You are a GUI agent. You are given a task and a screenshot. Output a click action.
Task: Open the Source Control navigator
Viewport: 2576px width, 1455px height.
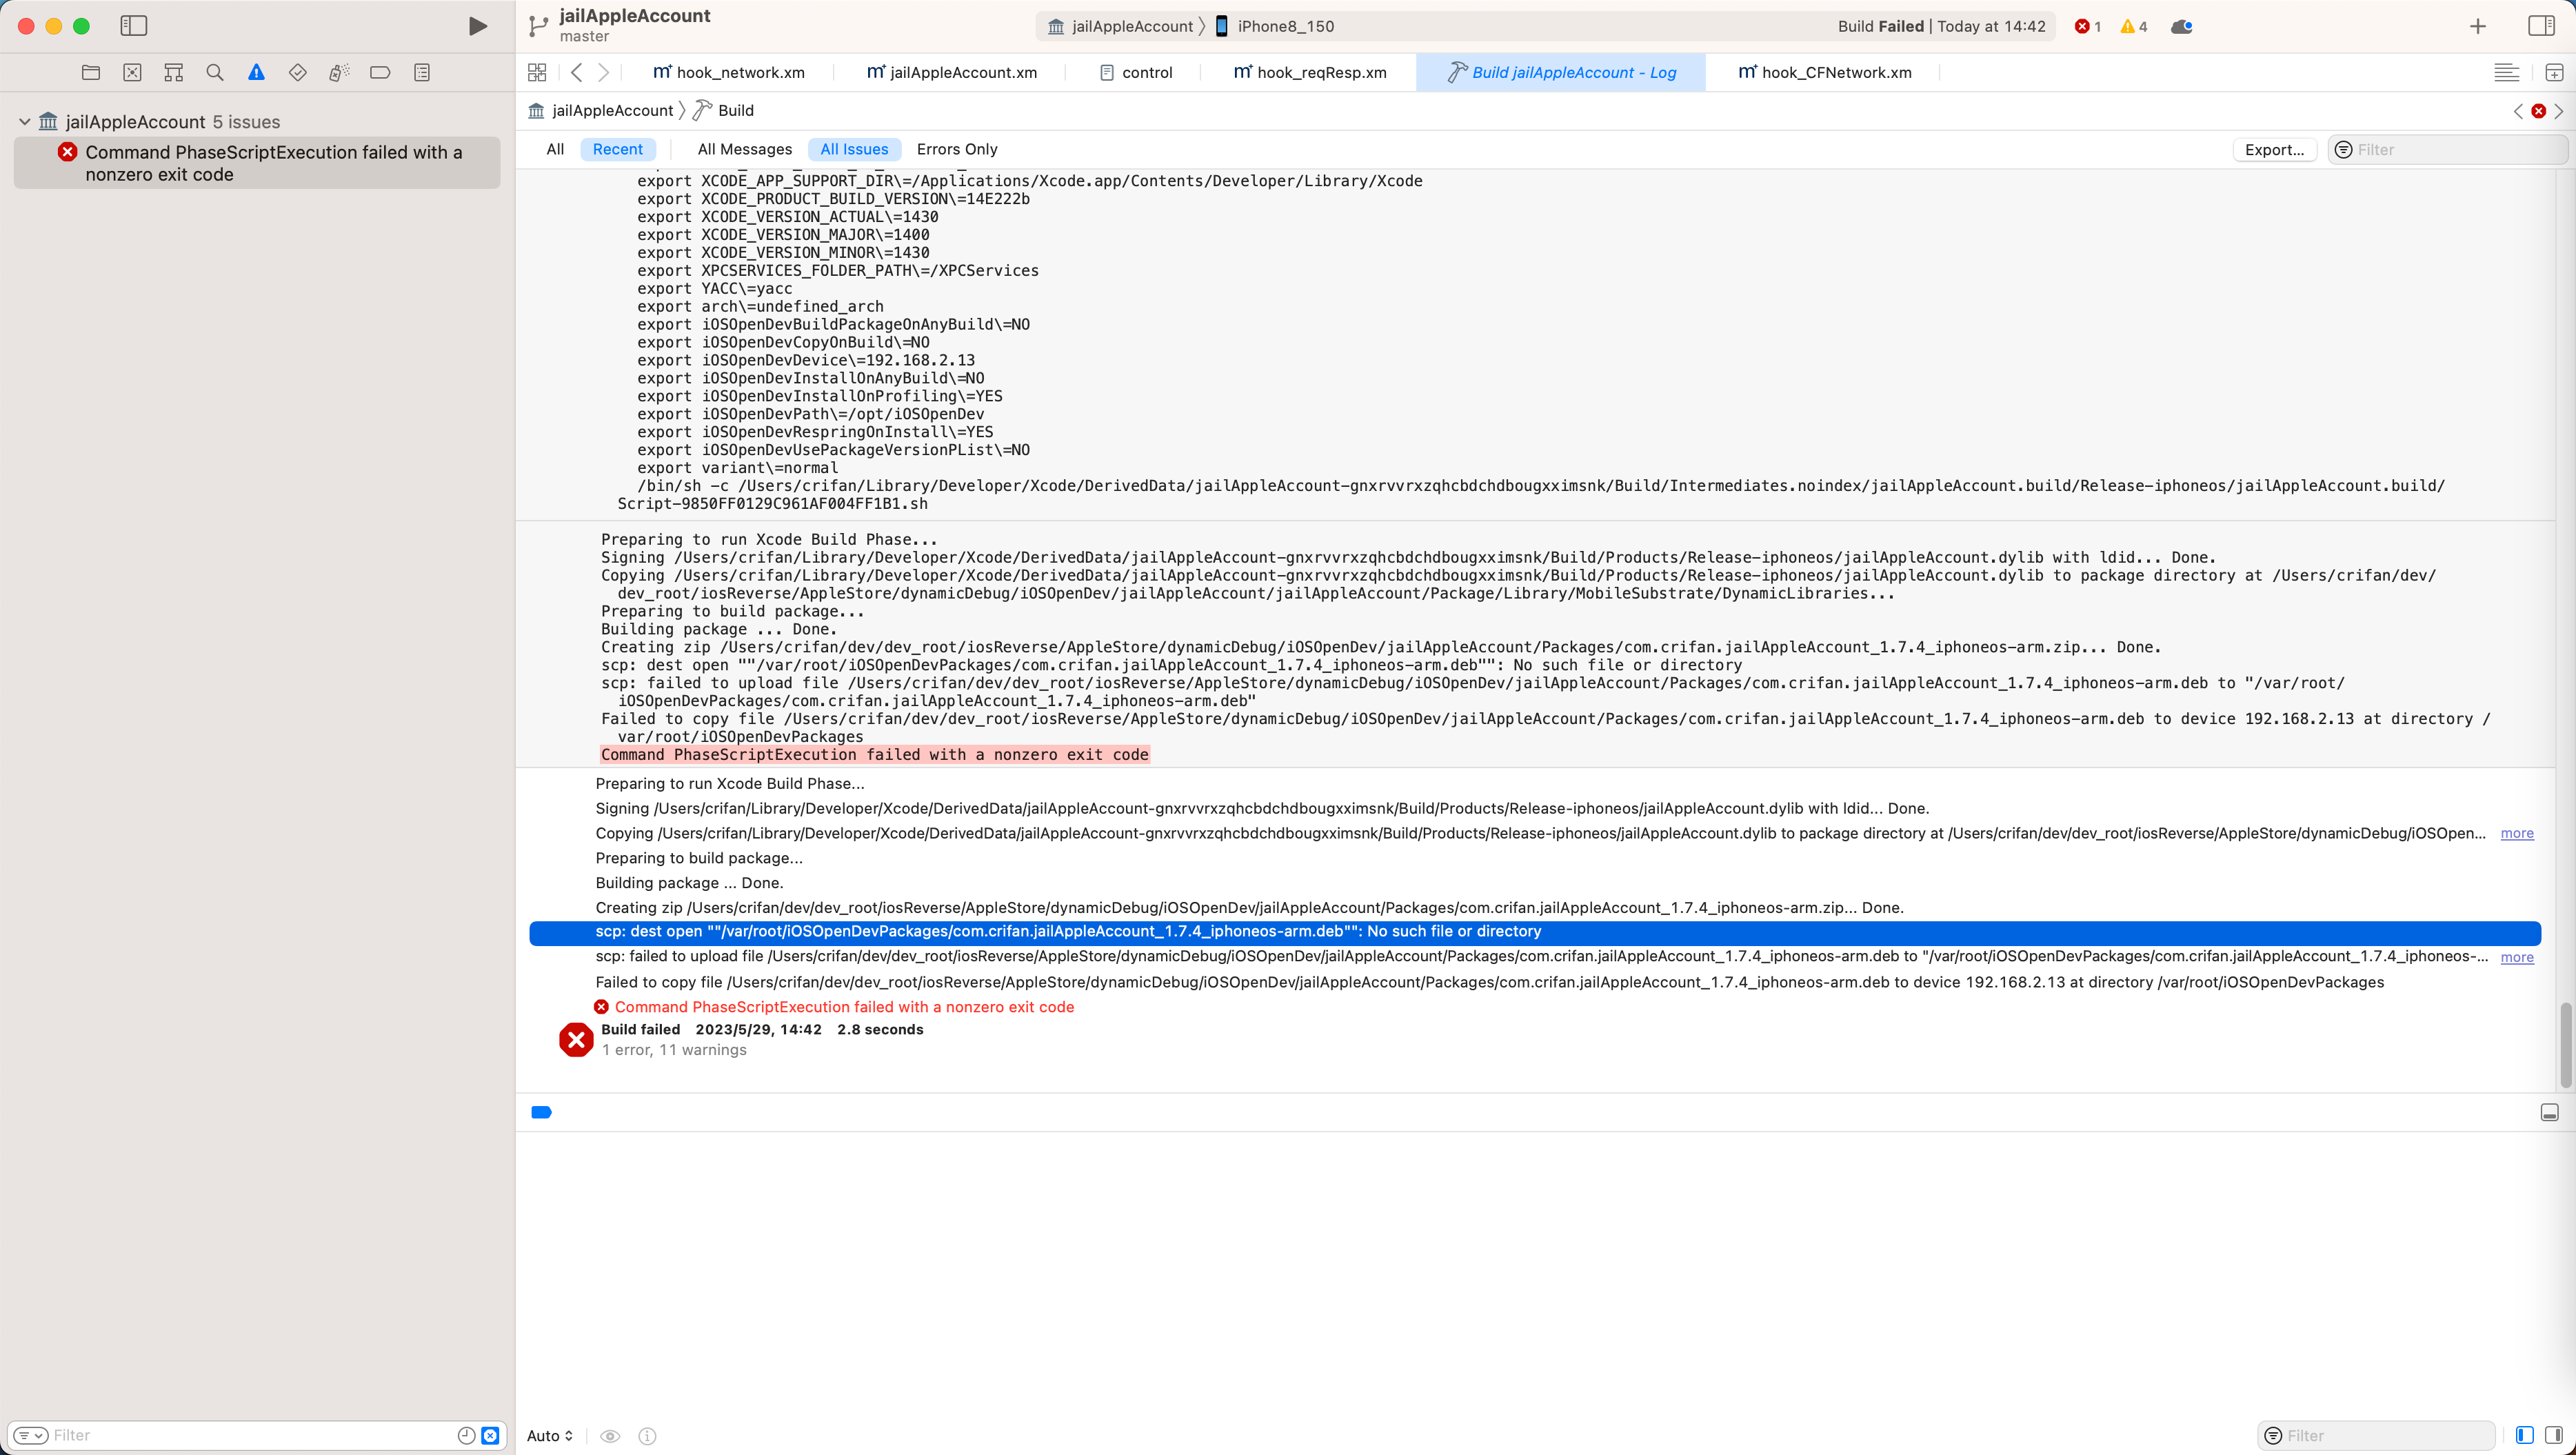click(132, 72)
